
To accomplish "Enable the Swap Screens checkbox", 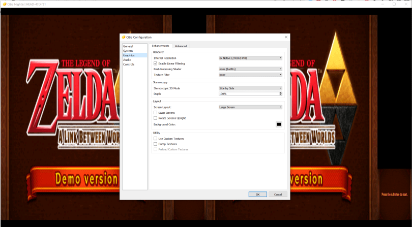I will [x=156, y=113].
